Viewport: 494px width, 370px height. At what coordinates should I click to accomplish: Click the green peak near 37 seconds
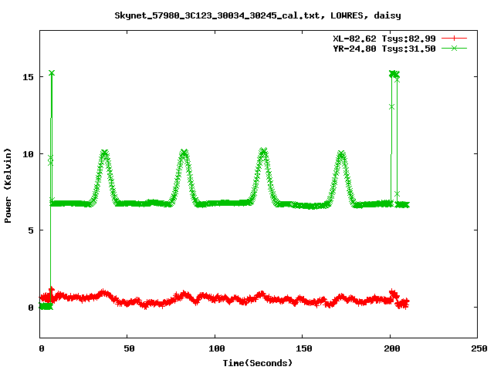click(x=105, y=153)
